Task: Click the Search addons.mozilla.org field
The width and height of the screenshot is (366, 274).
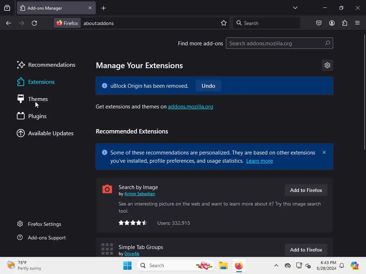Action: click(279, 43)
